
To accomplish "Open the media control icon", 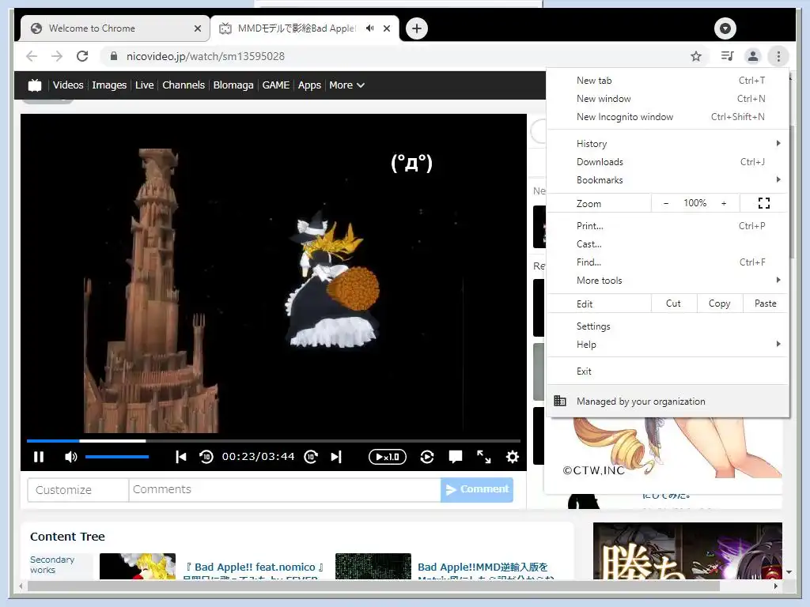I will pos(728,56).
